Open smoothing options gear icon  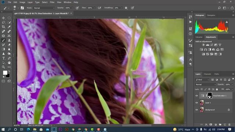pos(126,8)
